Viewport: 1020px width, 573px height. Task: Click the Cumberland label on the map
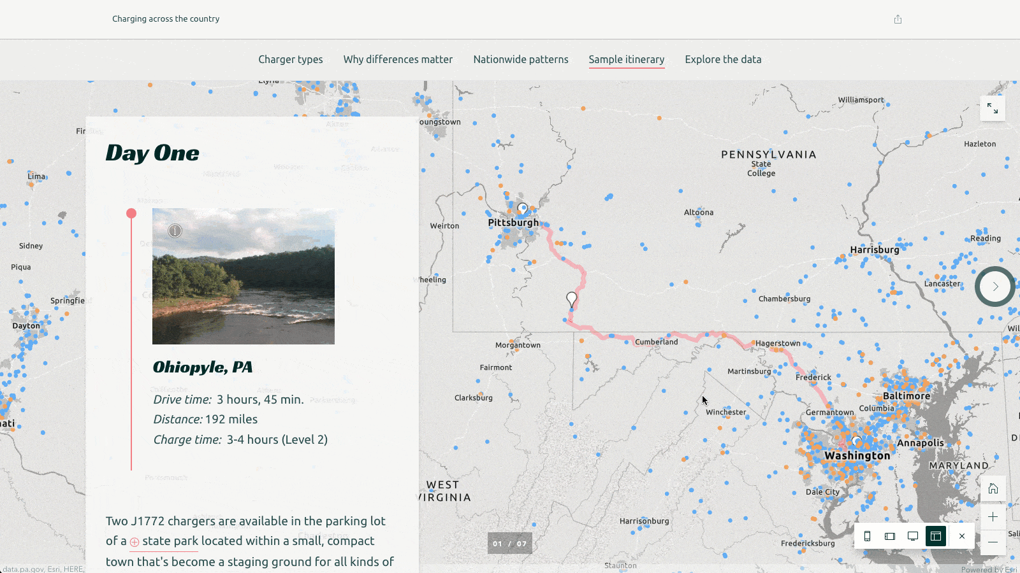click(x=657, y=342)
